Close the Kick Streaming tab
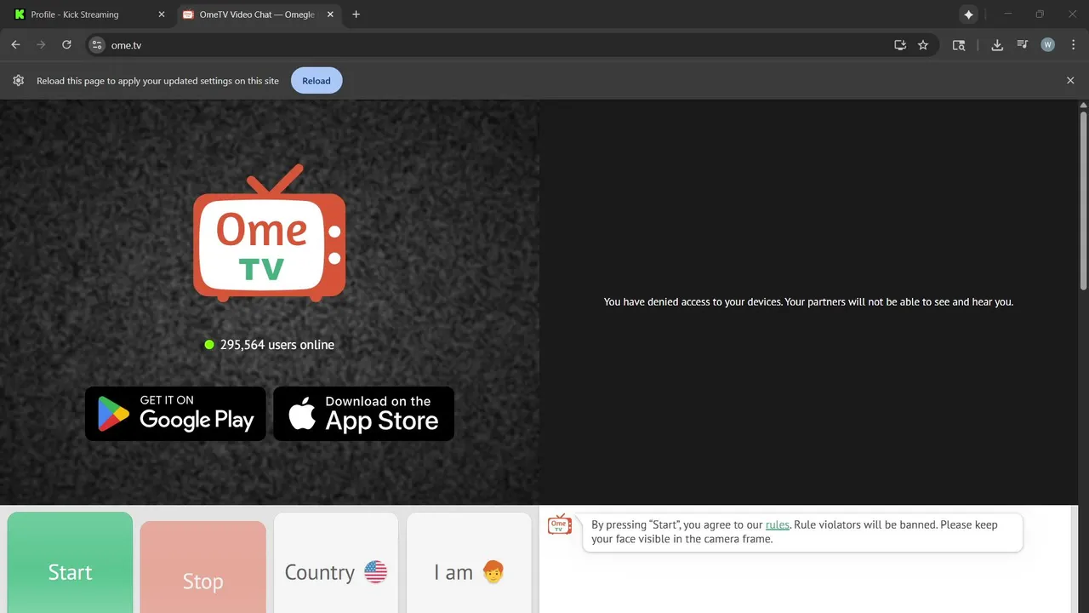The width and height of the screenshot is (1089, 613). (162, 14)
